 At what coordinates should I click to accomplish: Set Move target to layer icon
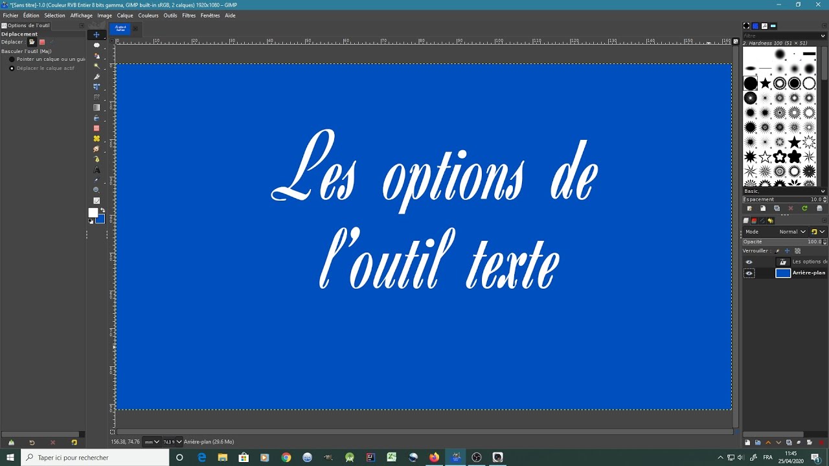click(x=32, y=42)
